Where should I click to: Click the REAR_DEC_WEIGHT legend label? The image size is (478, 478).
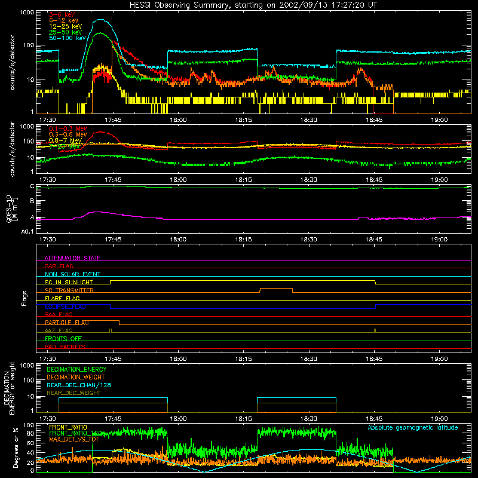click(73, 393)
